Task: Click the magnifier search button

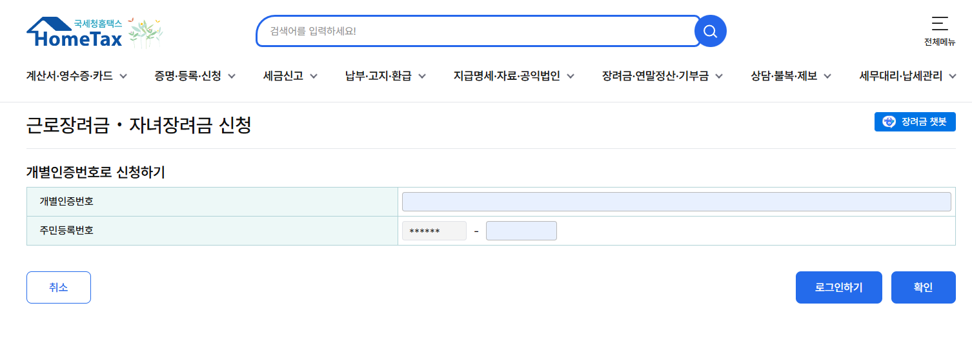Action: (710, 31)
